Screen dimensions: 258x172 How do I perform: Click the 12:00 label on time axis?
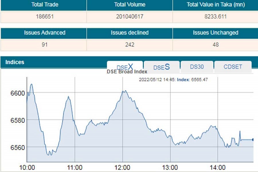coord(122,167)
